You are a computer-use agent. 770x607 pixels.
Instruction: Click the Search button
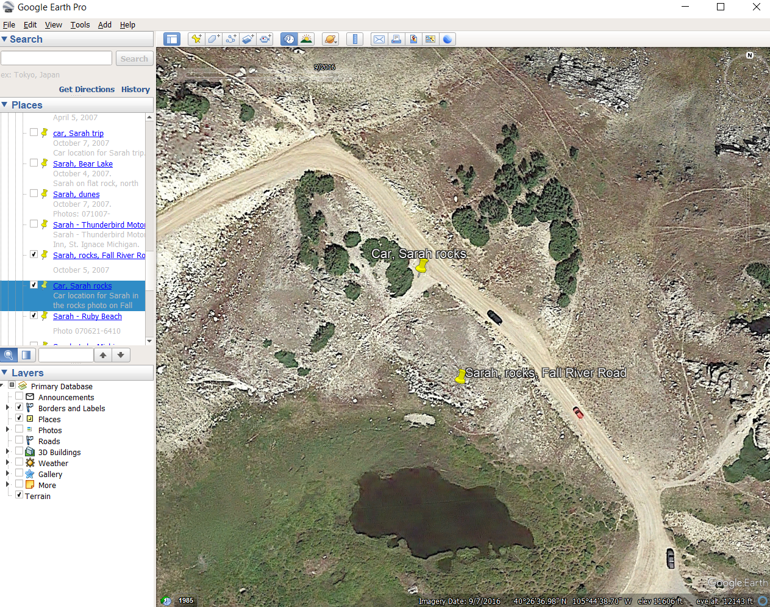tap(134, 59)
